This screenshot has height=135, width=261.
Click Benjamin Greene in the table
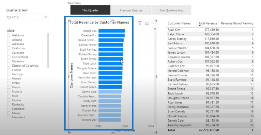click(x=179, y=57)
